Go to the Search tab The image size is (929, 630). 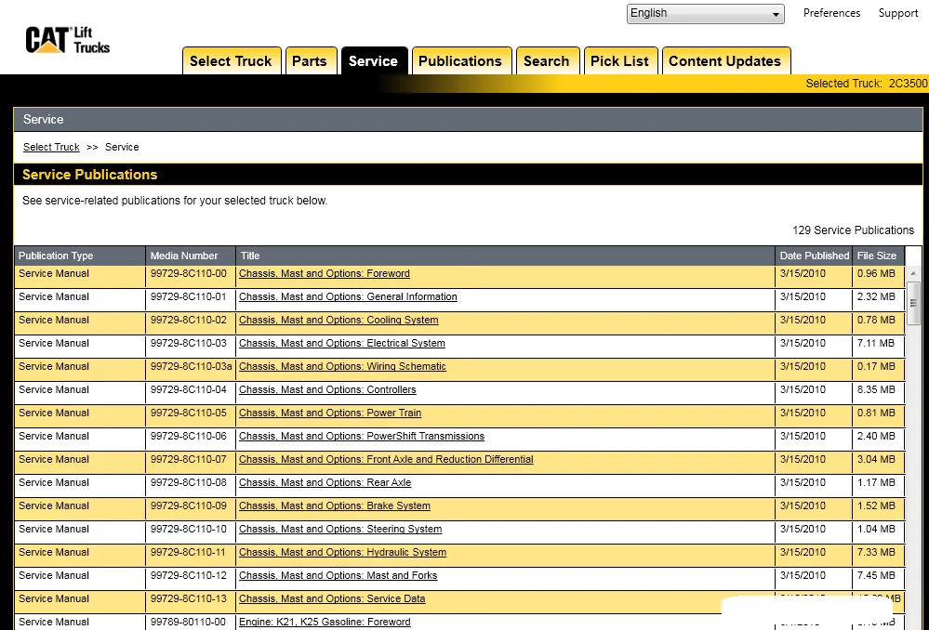[546, 61]
